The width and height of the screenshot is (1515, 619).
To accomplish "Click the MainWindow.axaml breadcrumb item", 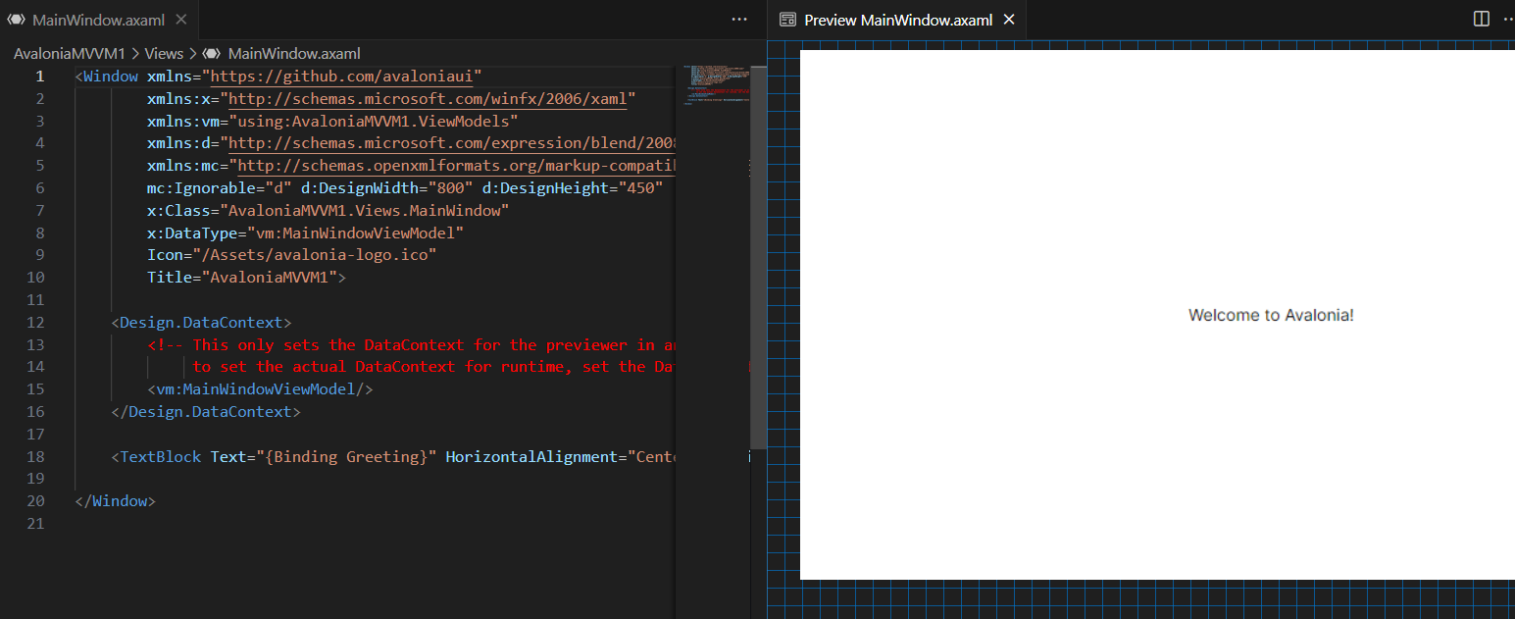I will coord(294,54).
